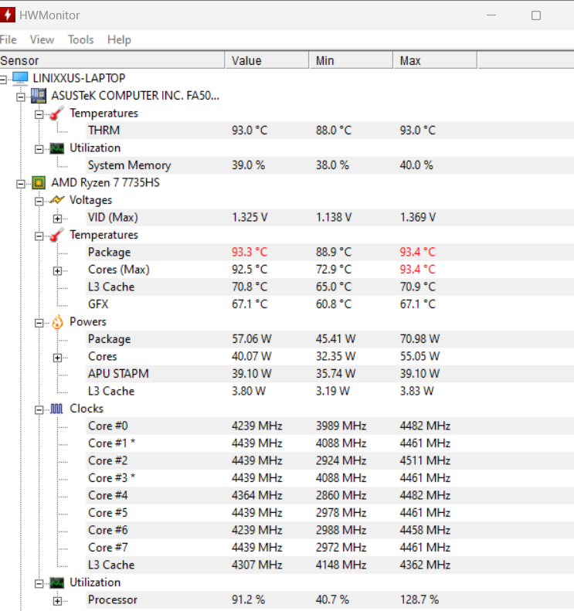The image size is (574, 611).
Task: Click the 1.369 V max voltage value
Action: pos(418,217)
